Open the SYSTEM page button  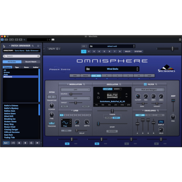click(x=138, y=51)
